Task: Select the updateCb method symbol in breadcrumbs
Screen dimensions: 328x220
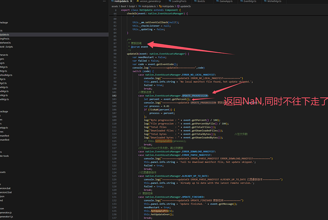Action: 184,6
